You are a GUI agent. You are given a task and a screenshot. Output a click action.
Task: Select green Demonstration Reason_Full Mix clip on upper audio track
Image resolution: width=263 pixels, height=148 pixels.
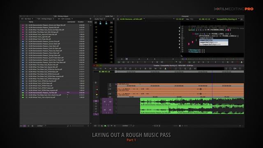(x=192, y=102)
